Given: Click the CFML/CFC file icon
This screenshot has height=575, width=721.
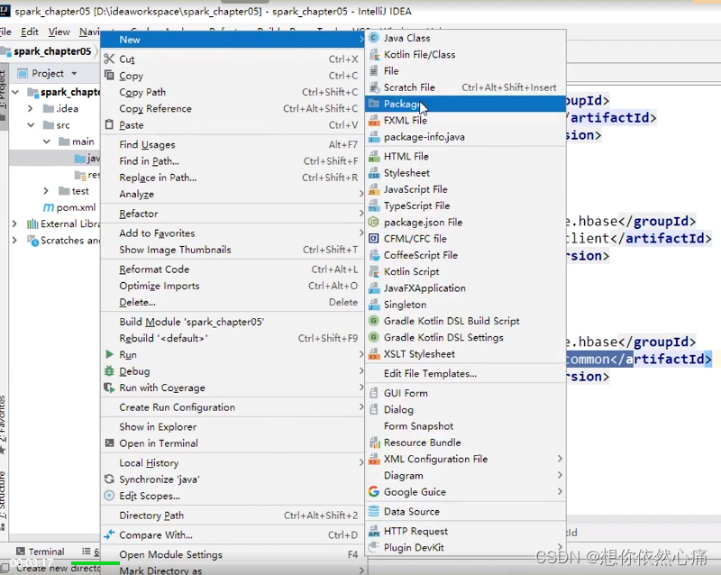Looking at the screenshot, I should coord(374,239).
